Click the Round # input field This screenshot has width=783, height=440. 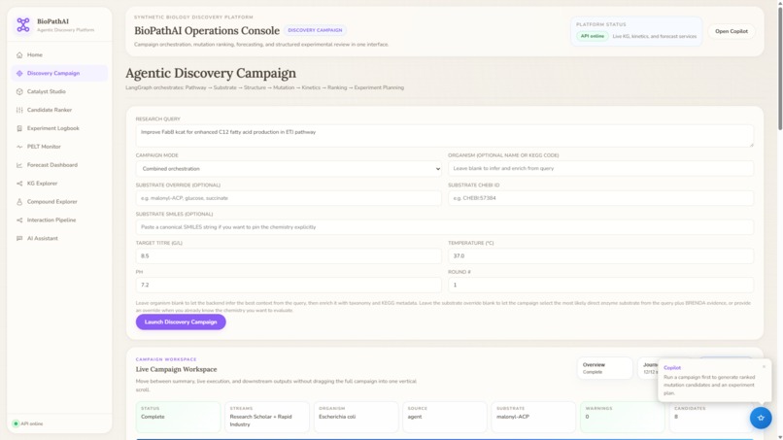pyautogui.click(x=600, y=286)
